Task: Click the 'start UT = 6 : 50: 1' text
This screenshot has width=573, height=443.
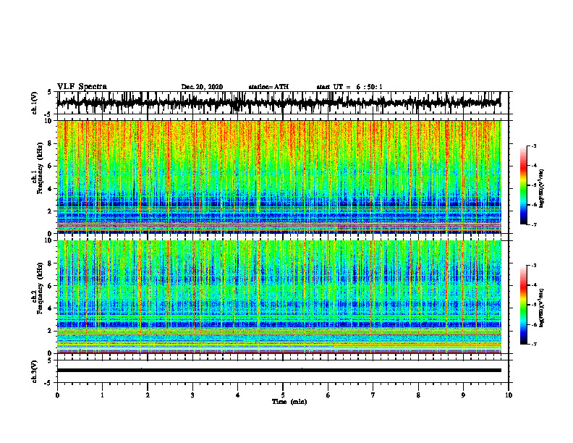Action: [x=349, y=87]
